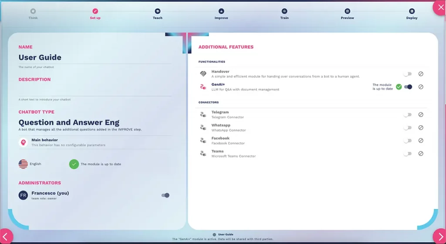446x244 pixels.
Task: Click the Handover module title
Action: tap(220, 72)
